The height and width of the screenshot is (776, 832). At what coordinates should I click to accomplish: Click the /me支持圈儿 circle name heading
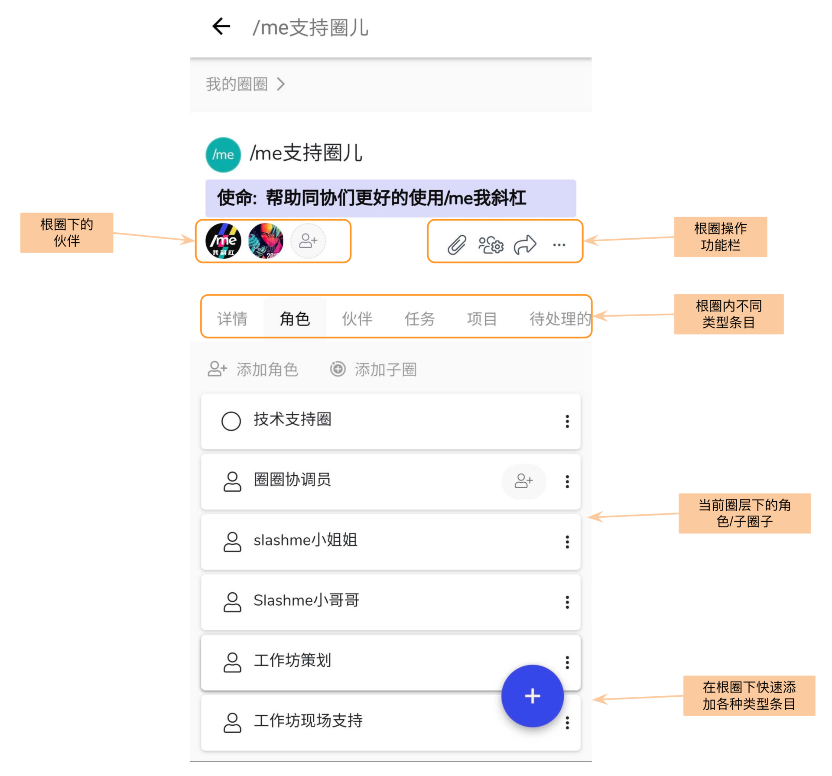pyautogui.click(x=306, y=153)
